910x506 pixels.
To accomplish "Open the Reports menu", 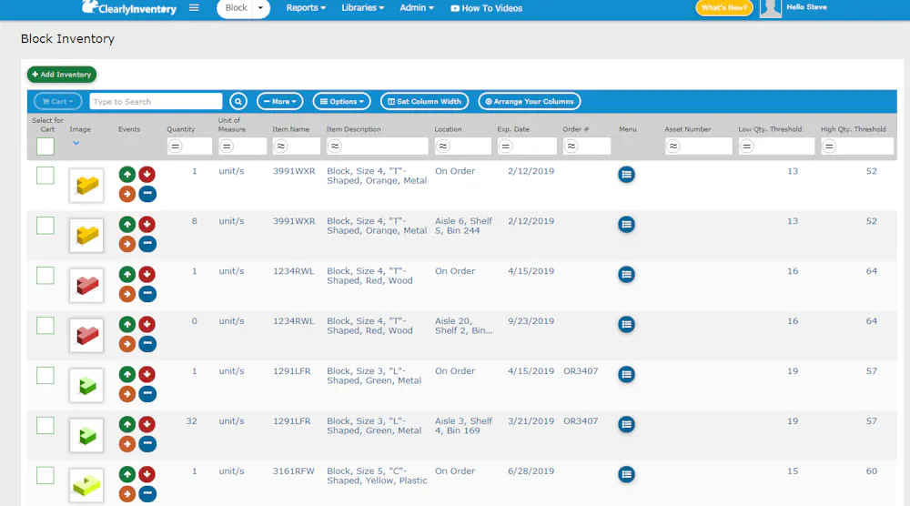I will click(306, 8).
